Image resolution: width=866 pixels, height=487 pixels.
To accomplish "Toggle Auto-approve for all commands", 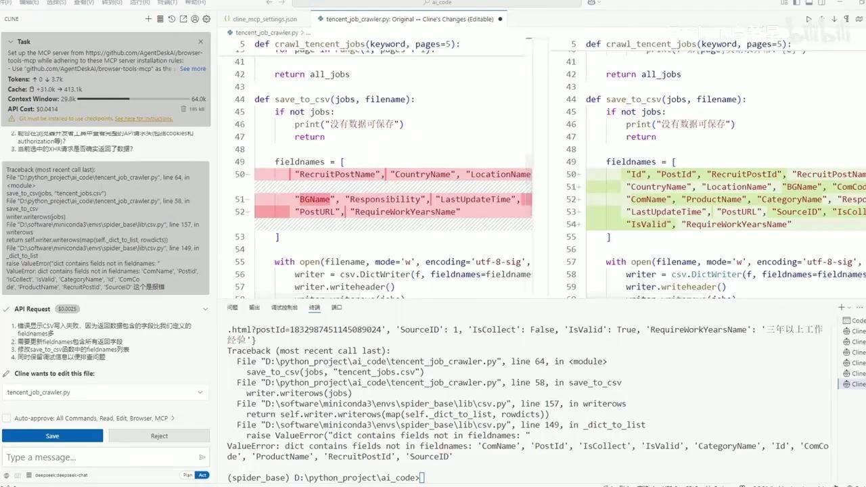I will click(x=6, y=417).
